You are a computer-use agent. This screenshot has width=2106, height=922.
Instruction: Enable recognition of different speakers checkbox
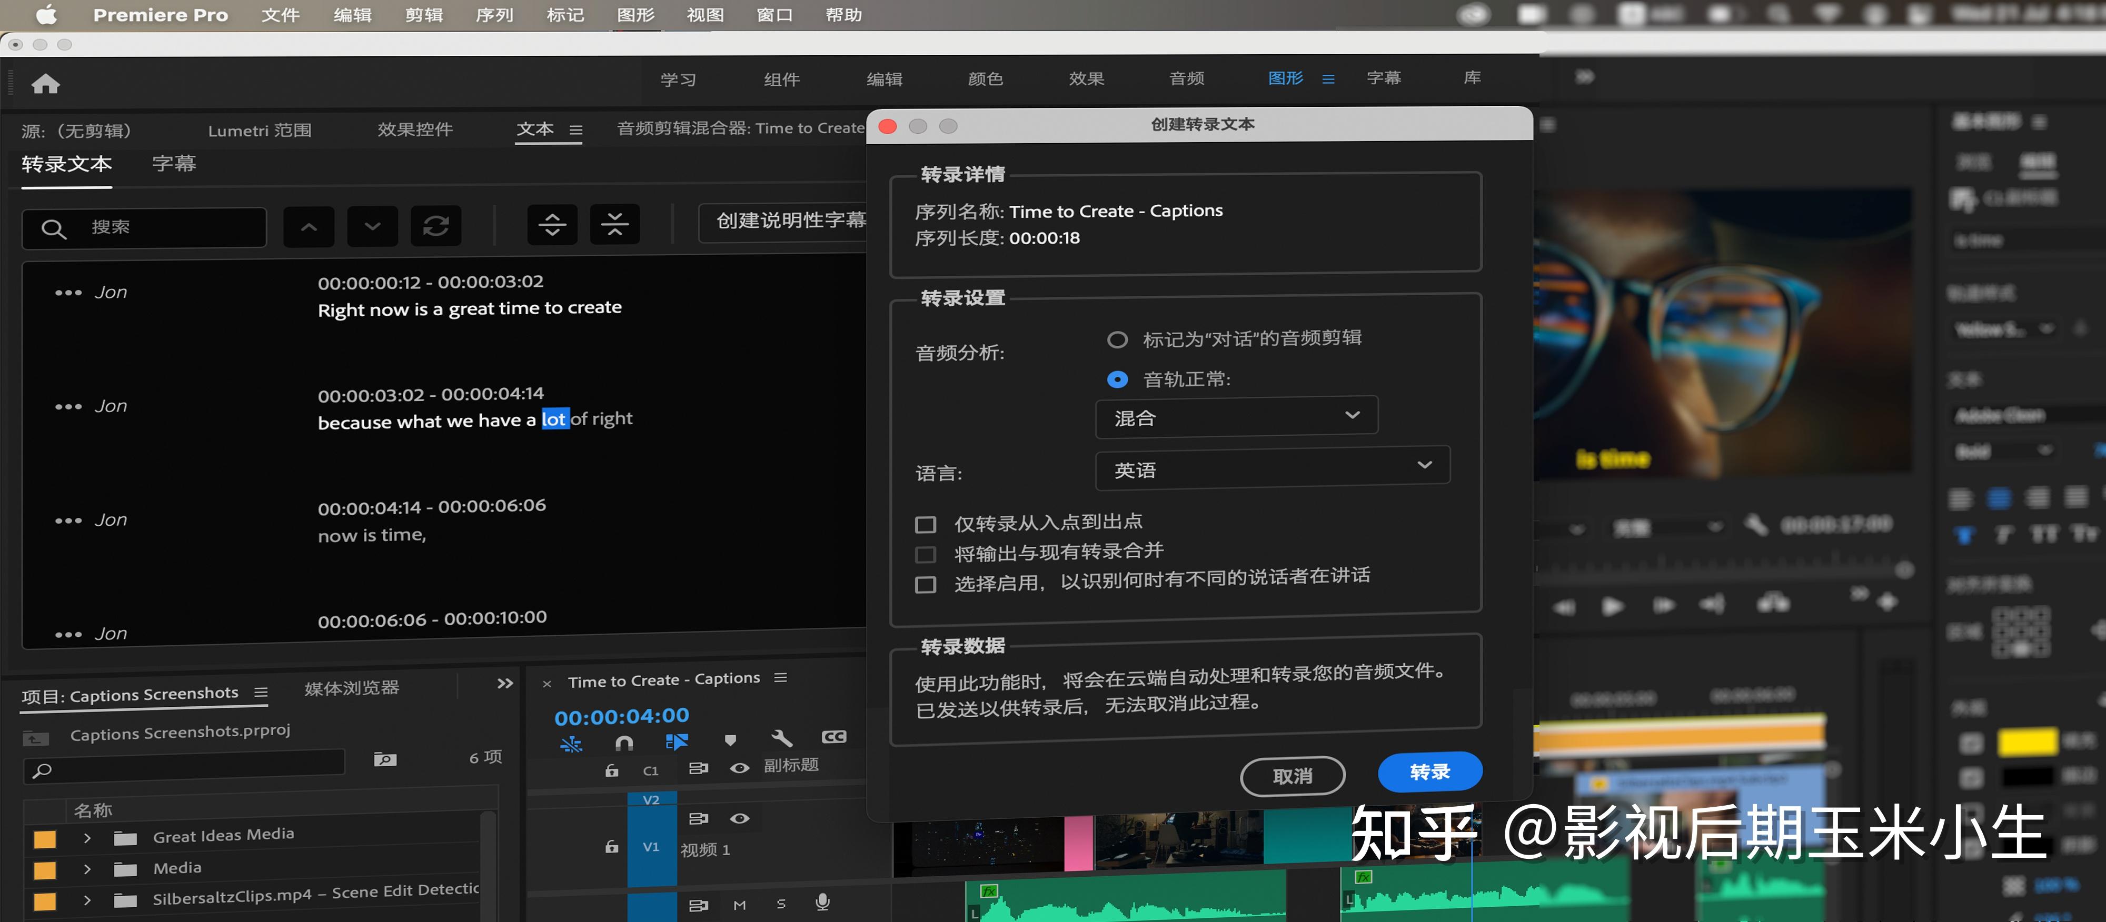point(926,585)
